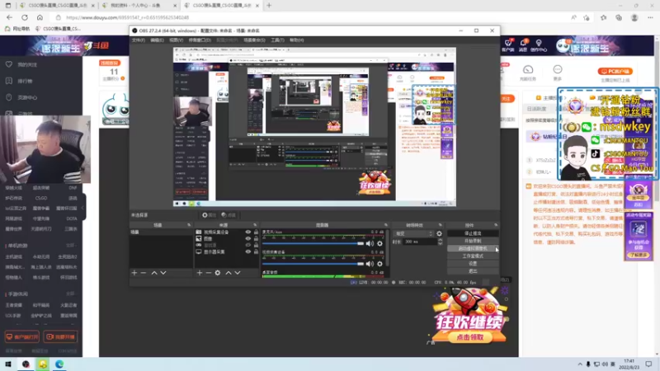
Task: Set the second mixer channel volume slider
Action: [x=313, y=264]
